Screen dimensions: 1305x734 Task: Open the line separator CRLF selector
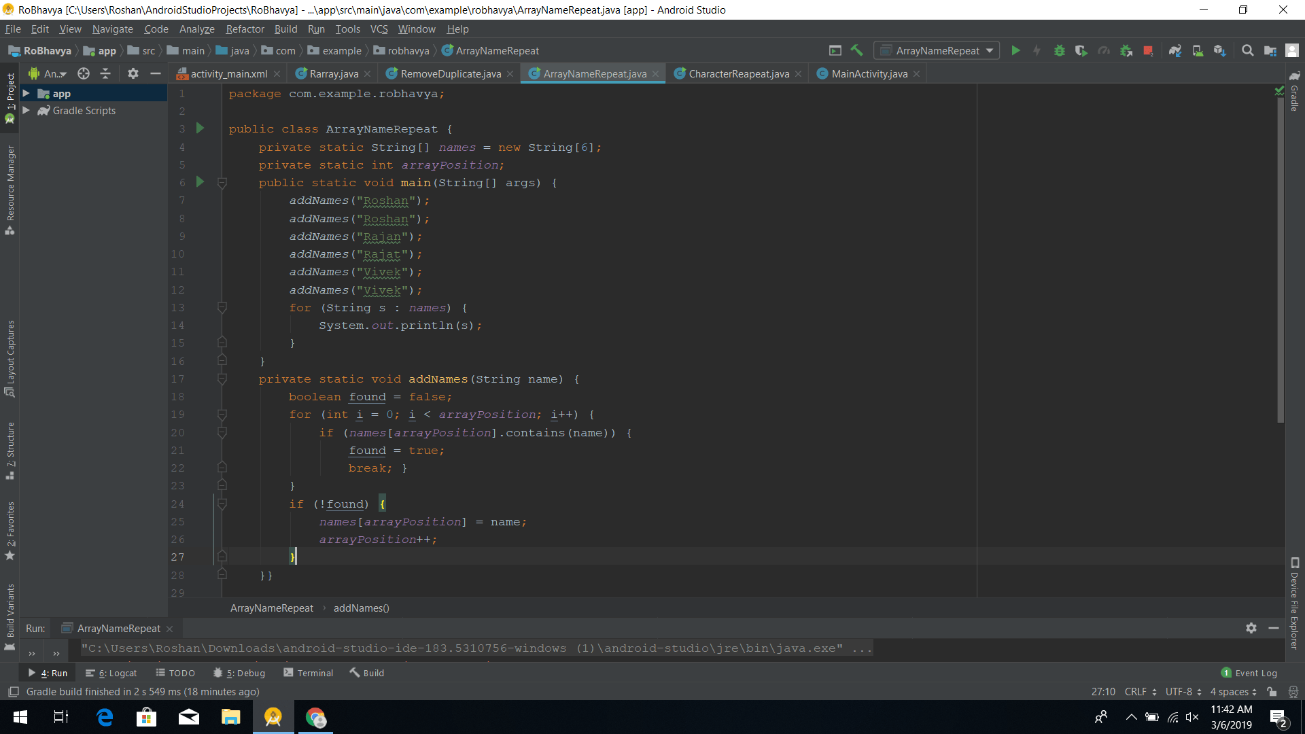[1141, 692]
